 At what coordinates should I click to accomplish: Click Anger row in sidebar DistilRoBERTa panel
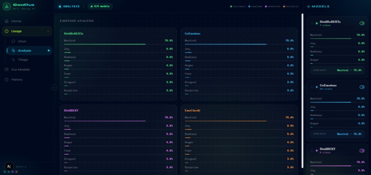[337, 61]
